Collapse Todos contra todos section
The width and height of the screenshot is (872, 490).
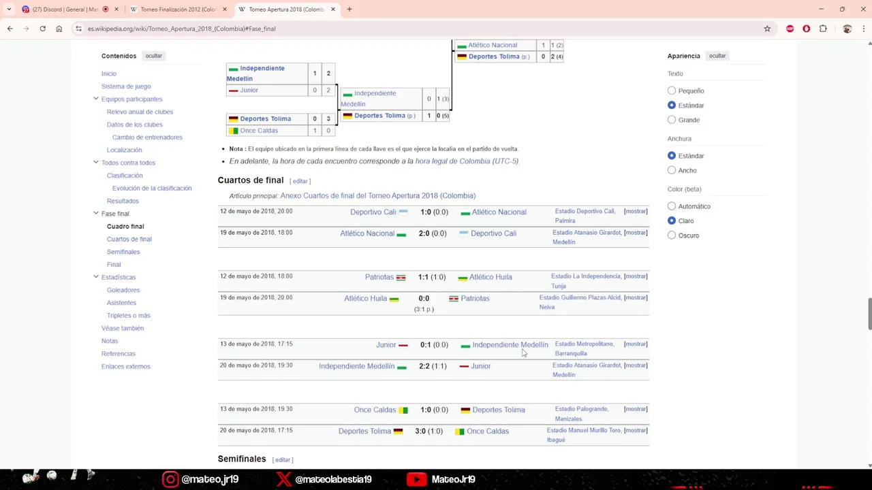pos(96,163)
